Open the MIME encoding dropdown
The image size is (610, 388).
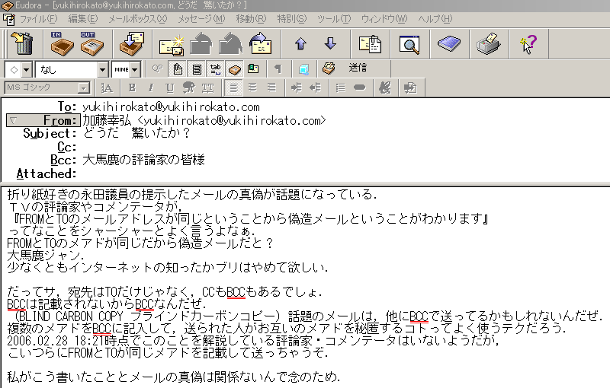coord(127,69)
